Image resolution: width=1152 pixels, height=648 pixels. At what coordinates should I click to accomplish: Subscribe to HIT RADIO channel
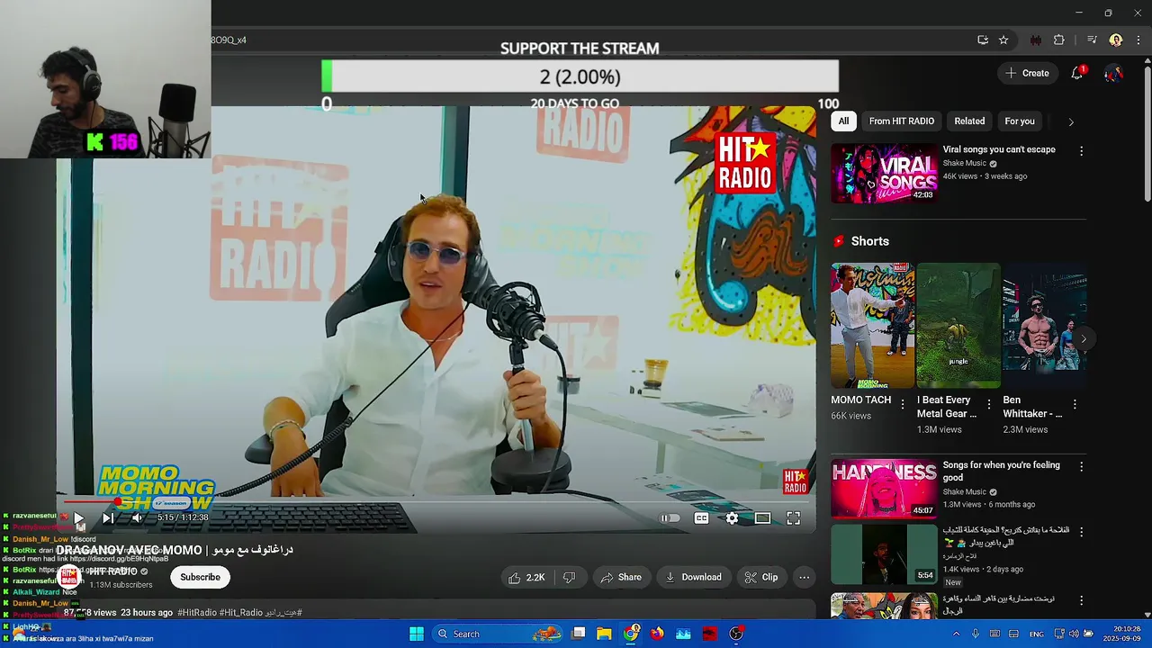(200, 577)
